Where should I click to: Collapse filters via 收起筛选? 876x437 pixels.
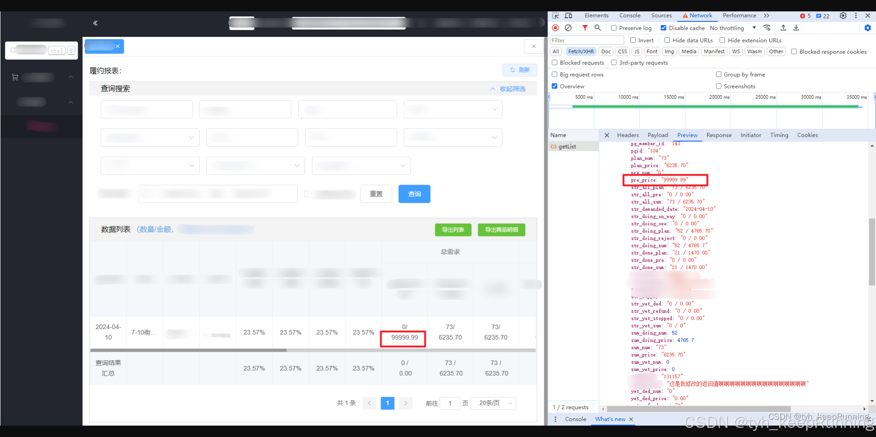508,89
